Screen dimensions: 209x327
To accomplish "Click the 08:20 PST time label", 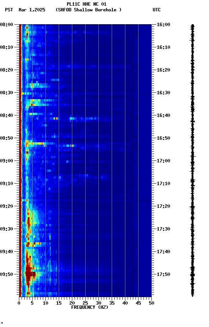I will [x=6, y=70].
